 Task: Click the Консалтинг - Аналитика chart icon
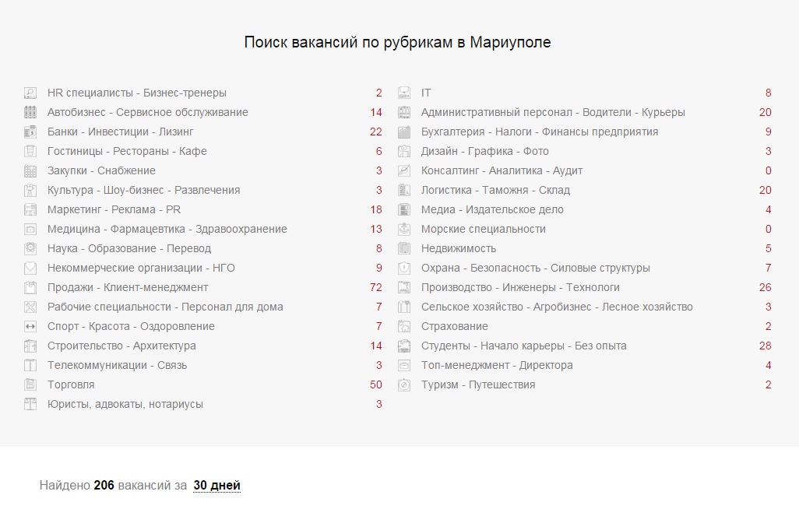coord(404,170)
